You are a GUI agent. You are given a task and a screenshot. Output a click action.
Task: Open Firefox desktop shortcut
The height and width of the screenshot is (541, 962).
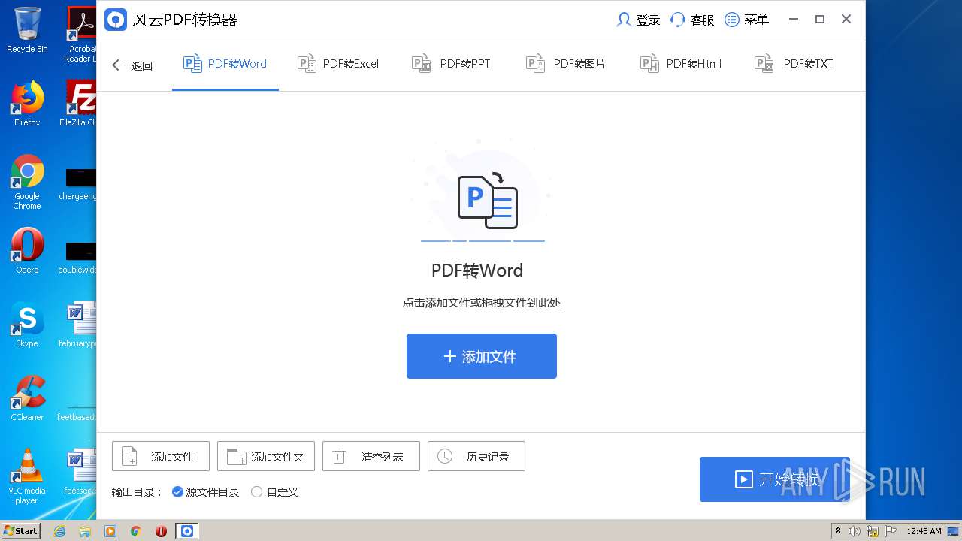click(x=27, y=104)
